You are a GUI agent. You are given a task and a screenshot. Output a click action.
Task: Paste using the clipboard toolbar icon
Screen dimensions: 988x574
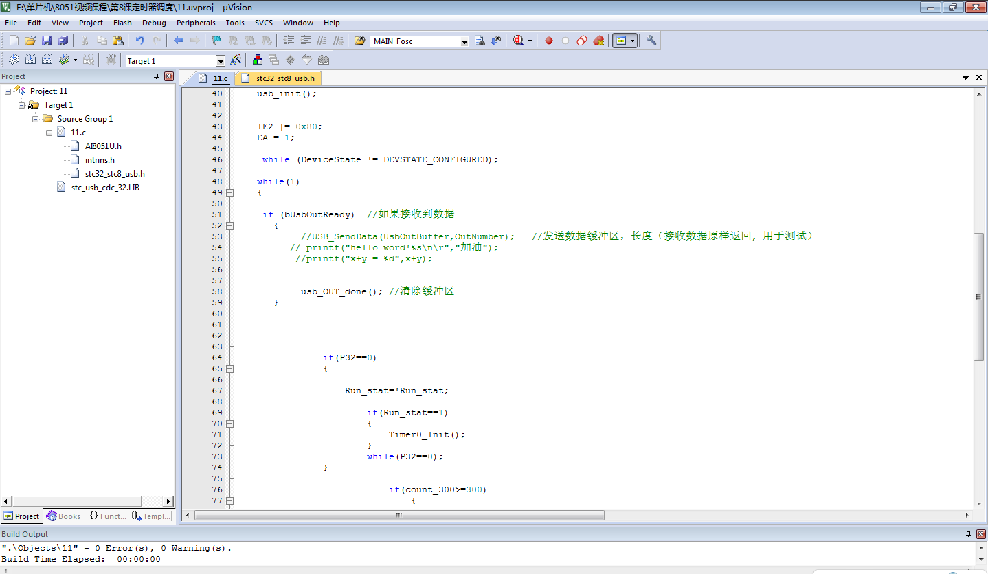pos(118,41)
